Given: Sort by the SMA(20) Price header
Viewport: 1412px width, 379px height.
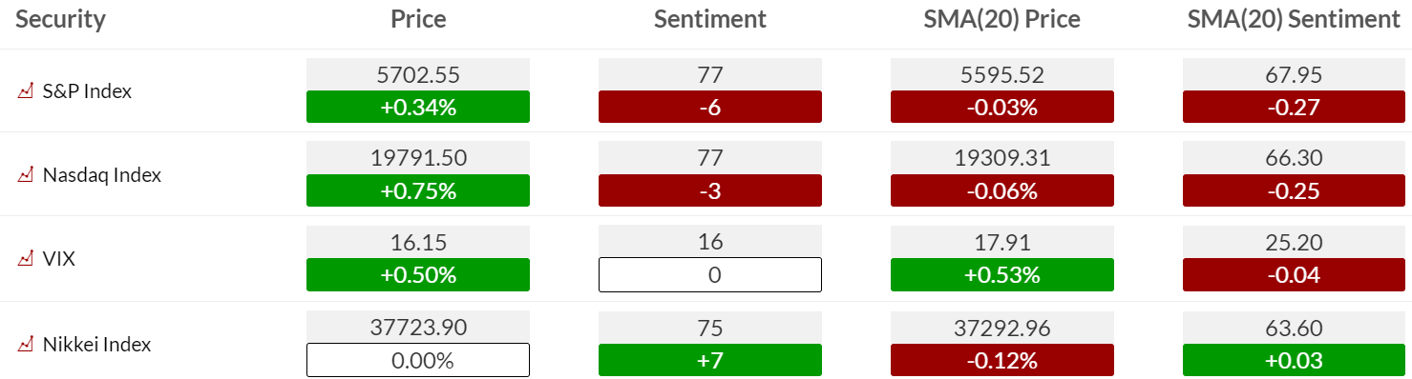Looking at the screenshot, I should point(1002,19).
